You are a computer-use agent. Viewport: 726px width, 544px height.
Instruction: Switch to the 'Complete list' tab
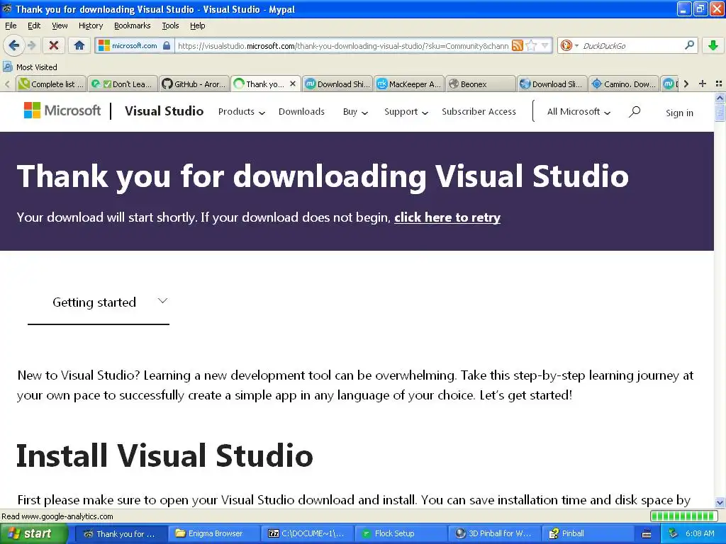click(51, 84)
